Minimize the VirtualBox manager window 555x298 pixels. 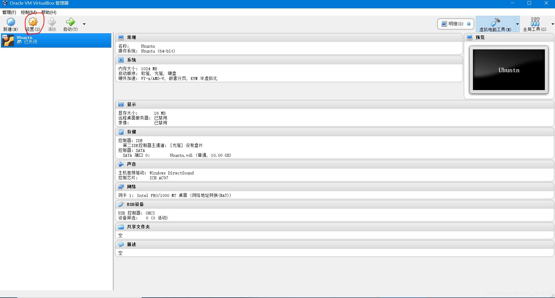click(513, 3)
